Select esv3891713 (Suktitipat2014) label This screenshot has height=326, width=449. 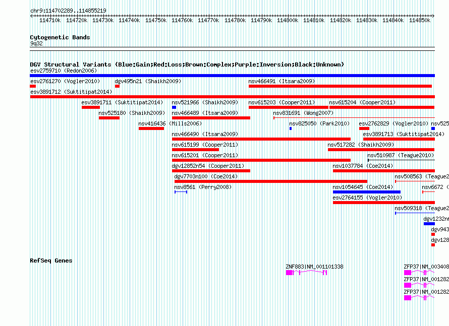pos(404,134)
